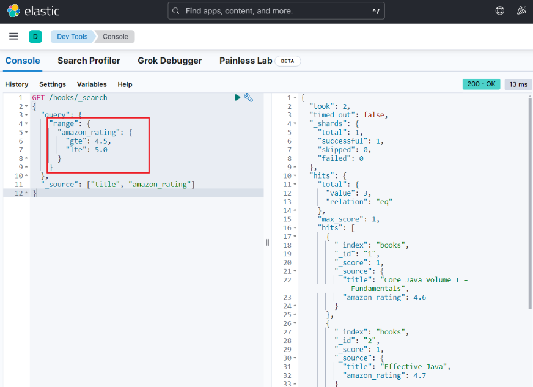This screenshot has height=387, width=533.
Task: Run the request with the play icon
Action: pos(237,98)
